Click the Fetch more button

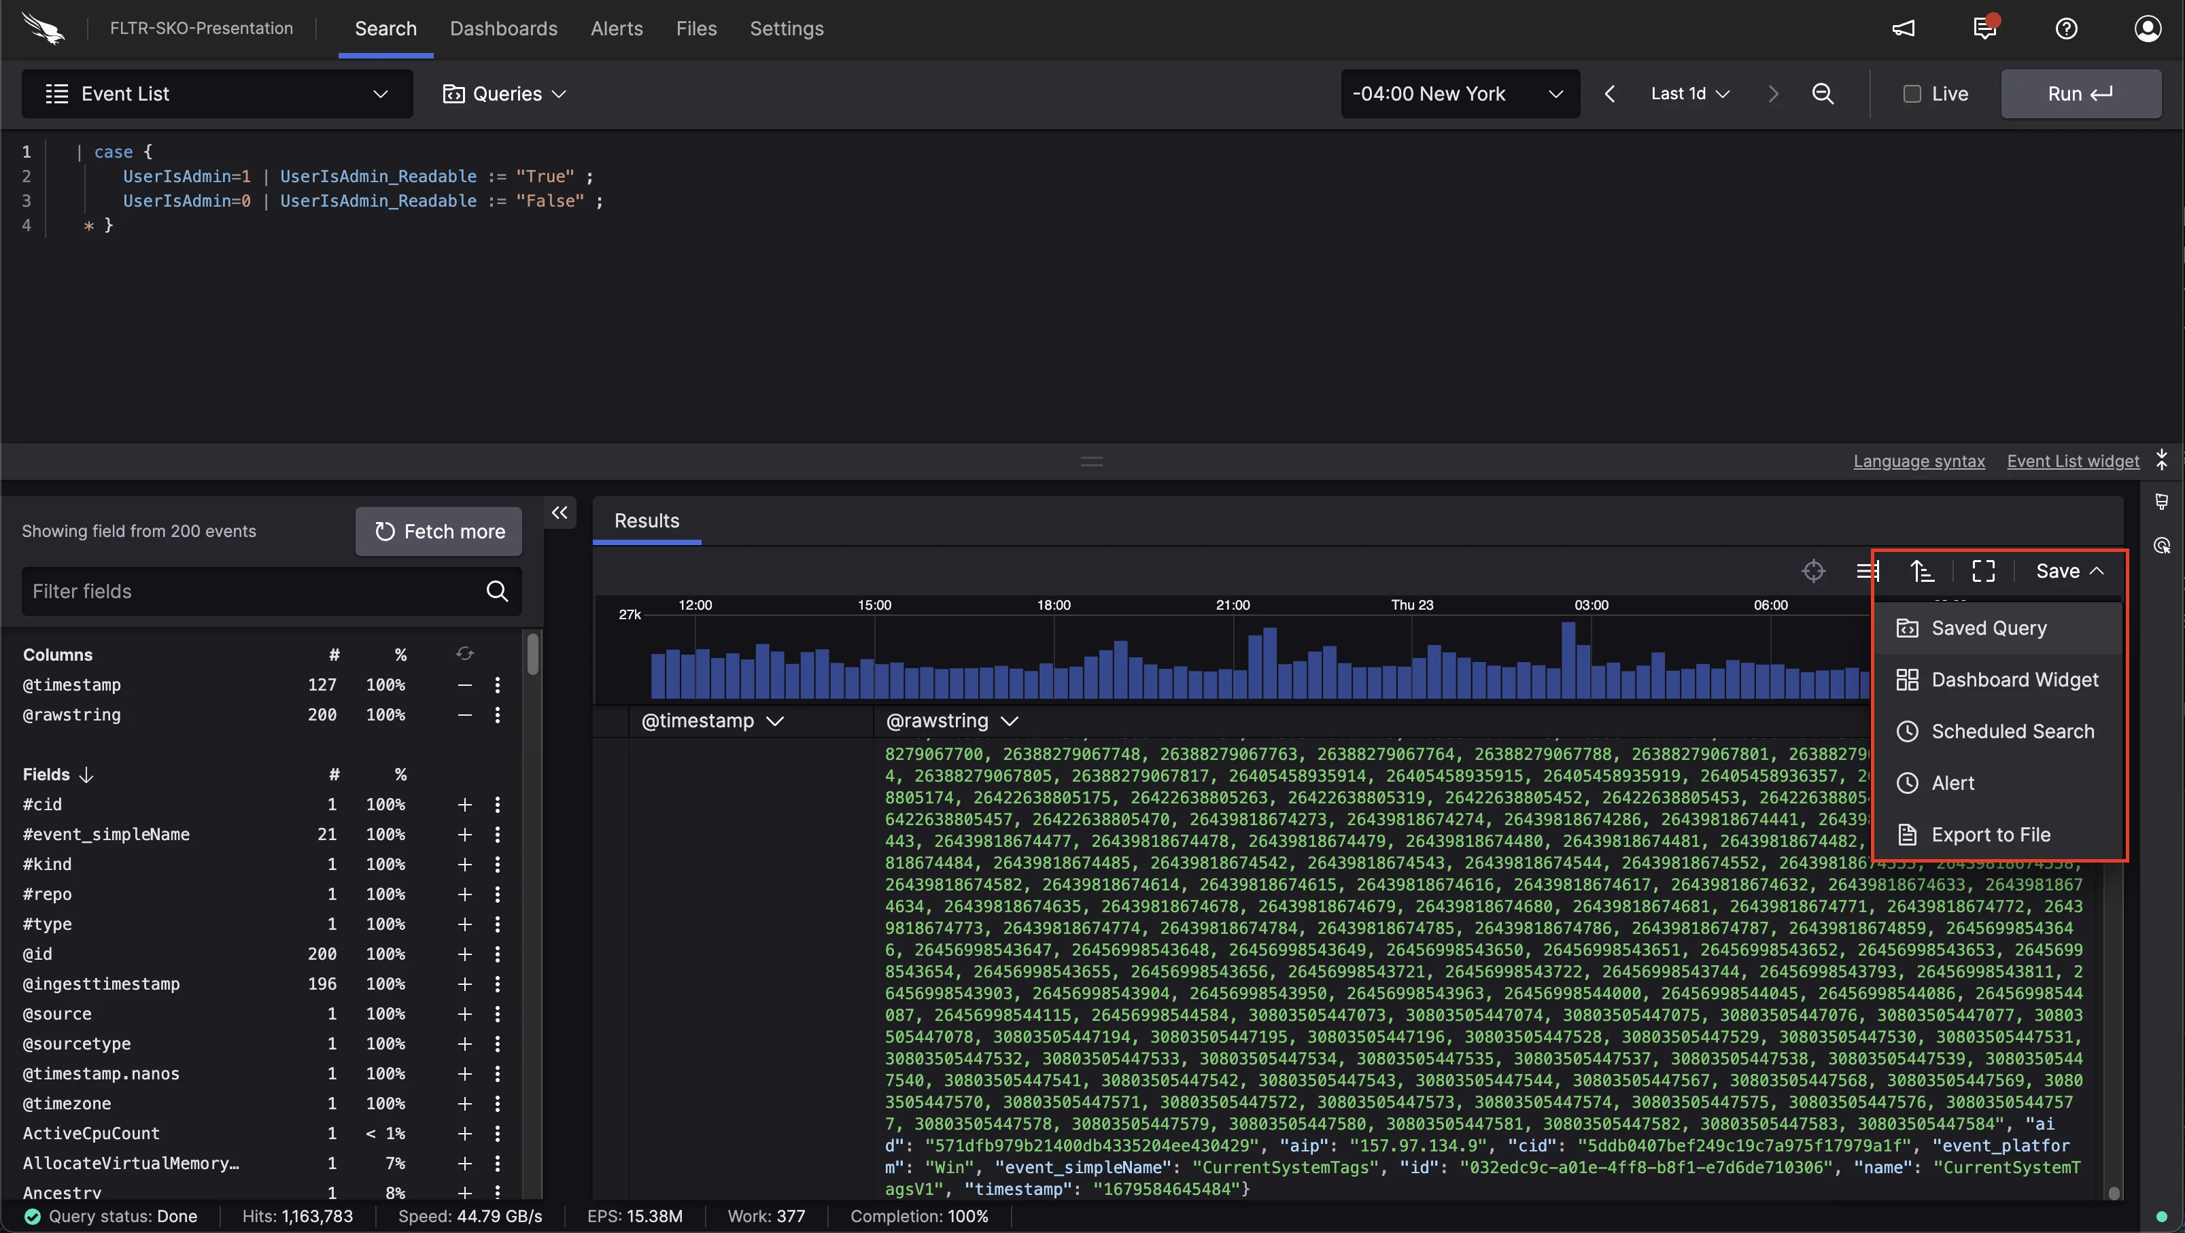tap(438, 531)
